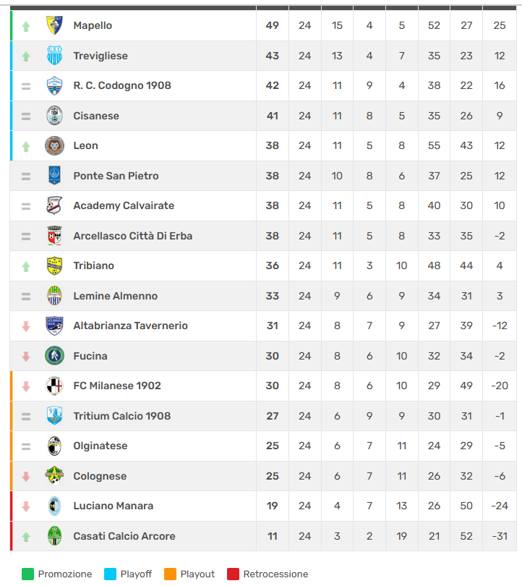
Task: Click Luciano Manara's points value 19
Action: (x=272, y=506)
